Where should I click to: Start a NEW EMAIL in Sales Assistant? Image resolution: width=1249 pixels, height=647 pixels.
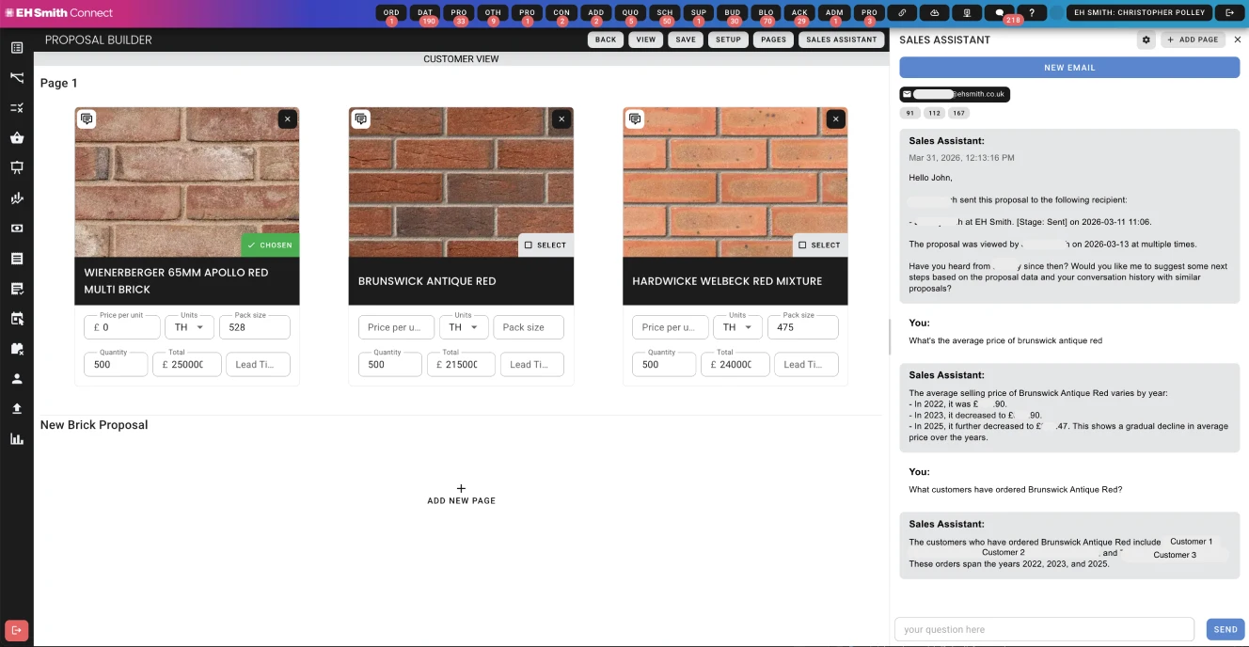click(1069, 68)
